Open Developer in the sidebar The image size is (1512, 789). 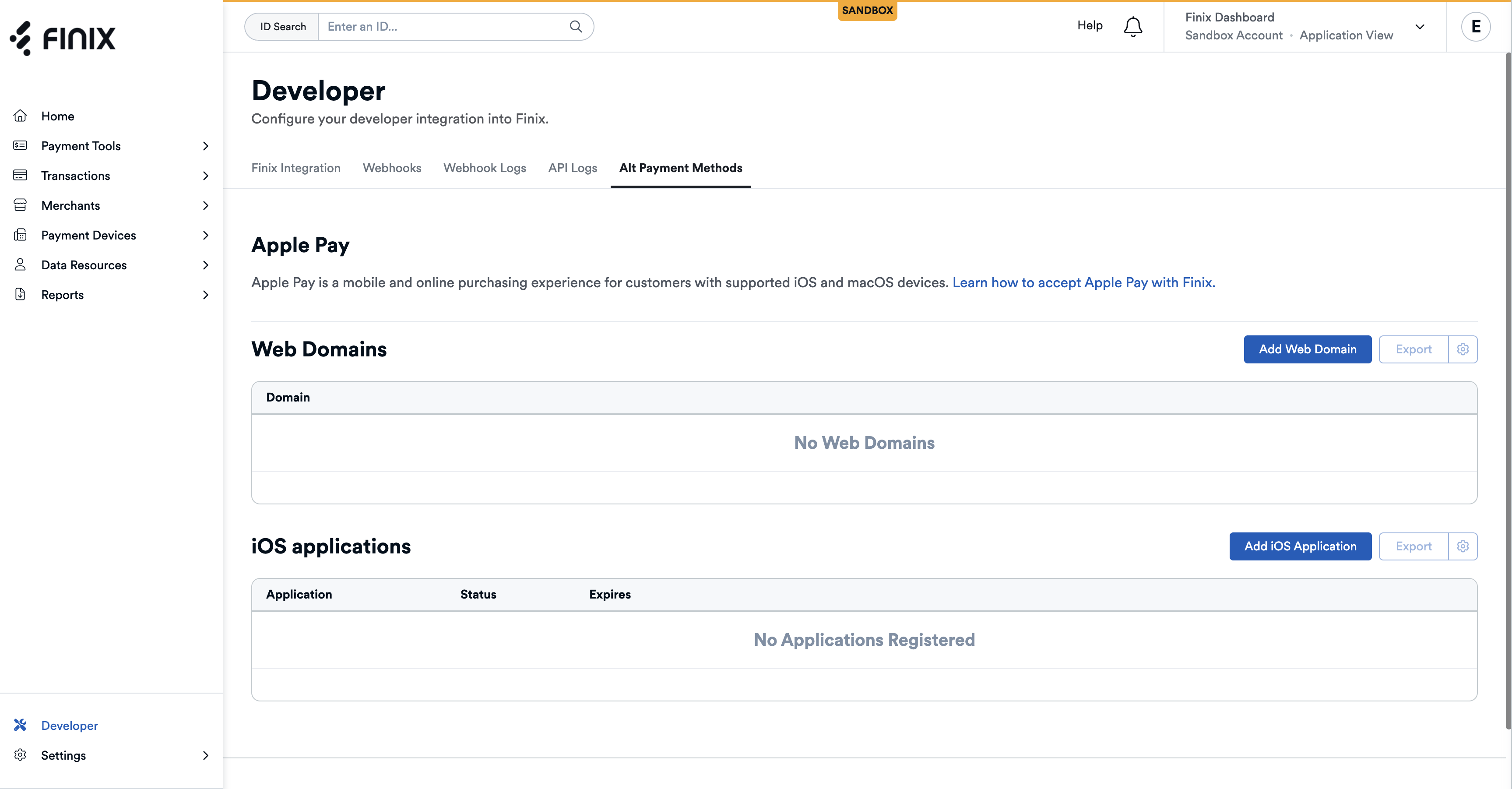point(69,726)
